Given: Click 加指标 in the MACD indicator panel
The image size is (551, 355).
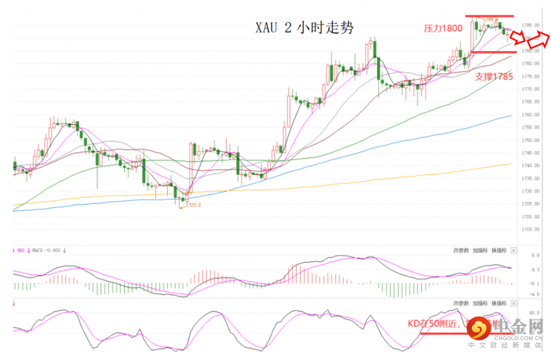Looking at the screenshot, I should (479, 250).
